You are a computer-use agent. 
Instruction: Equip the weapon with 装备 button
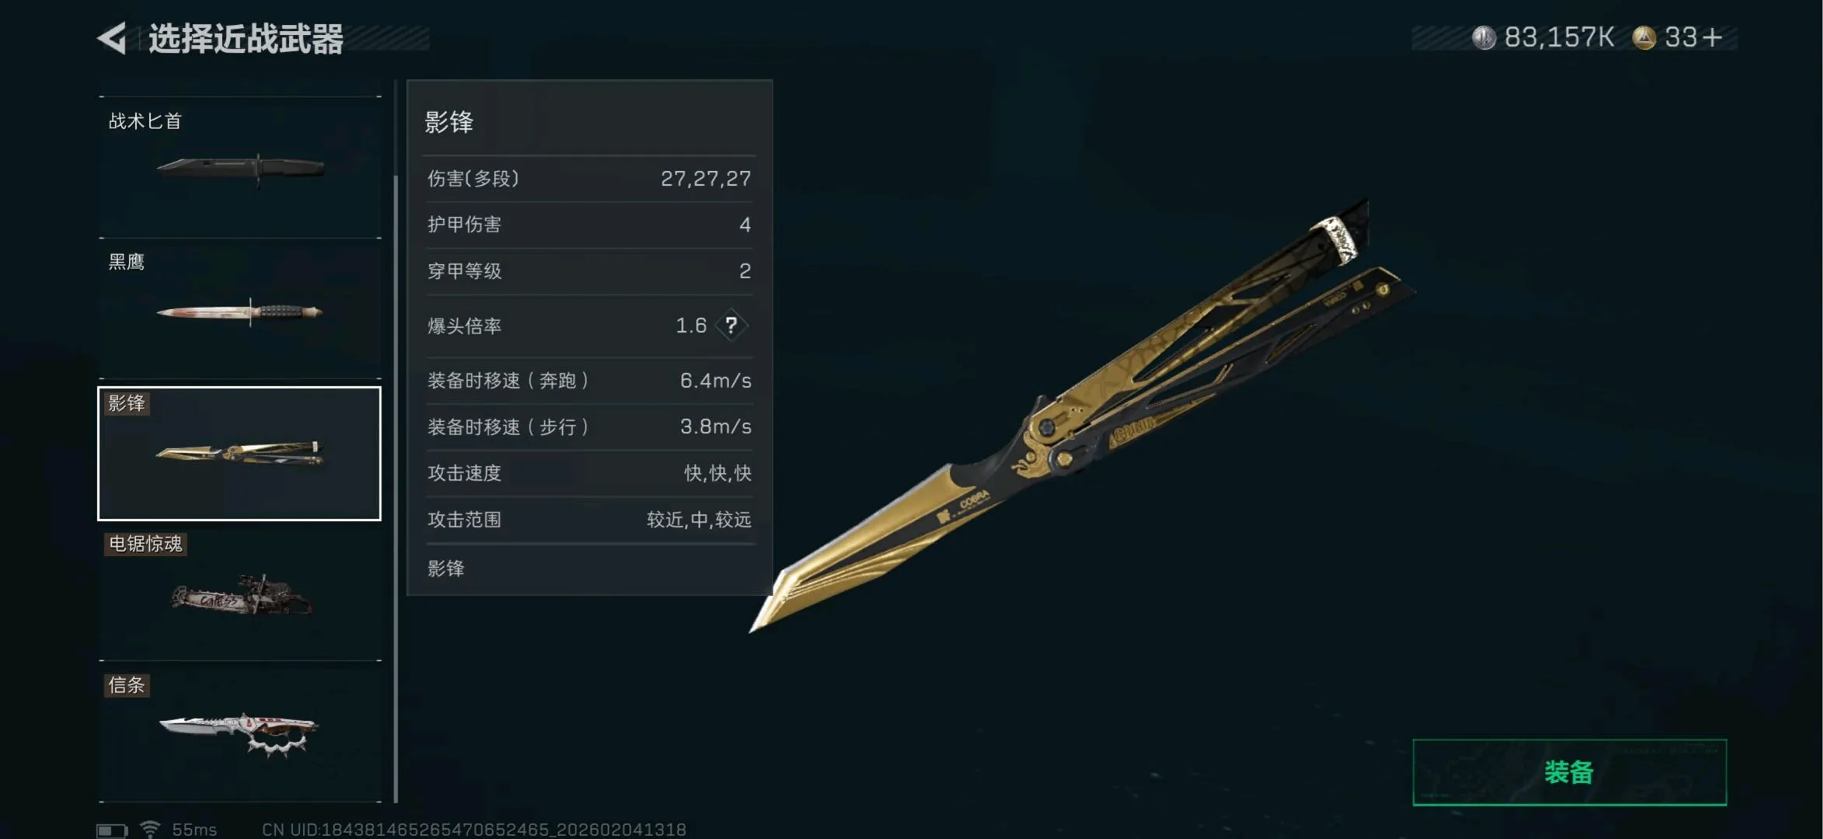(1569, 772)
